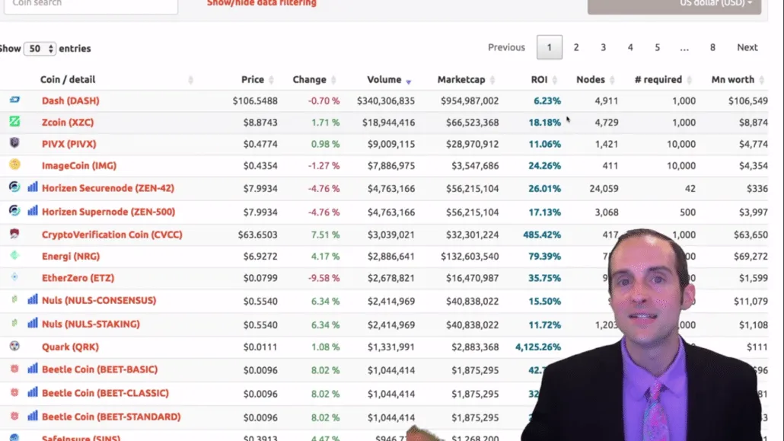Open the BEET-CLASSIC bar chart icon
Viewport: 784px width, 441px height.
tap(33, 392)
